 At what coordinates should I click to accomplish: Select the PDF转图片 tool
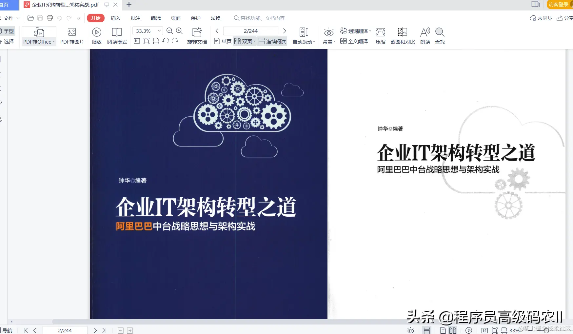(x=72, y=35)
